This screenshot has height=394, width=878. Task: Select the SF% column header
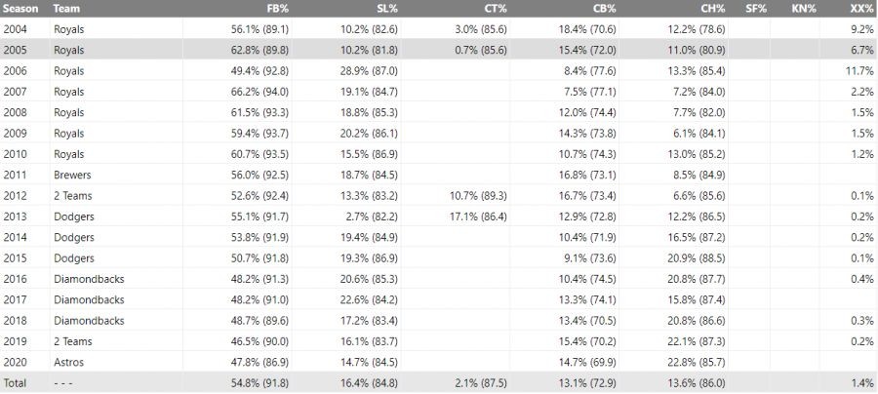[757, 7]
